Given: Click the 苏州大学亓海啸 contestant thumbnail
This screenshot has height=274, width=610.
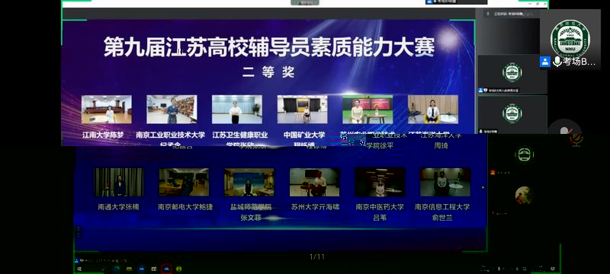Looking at the screenshot, I should pos(315,182).
